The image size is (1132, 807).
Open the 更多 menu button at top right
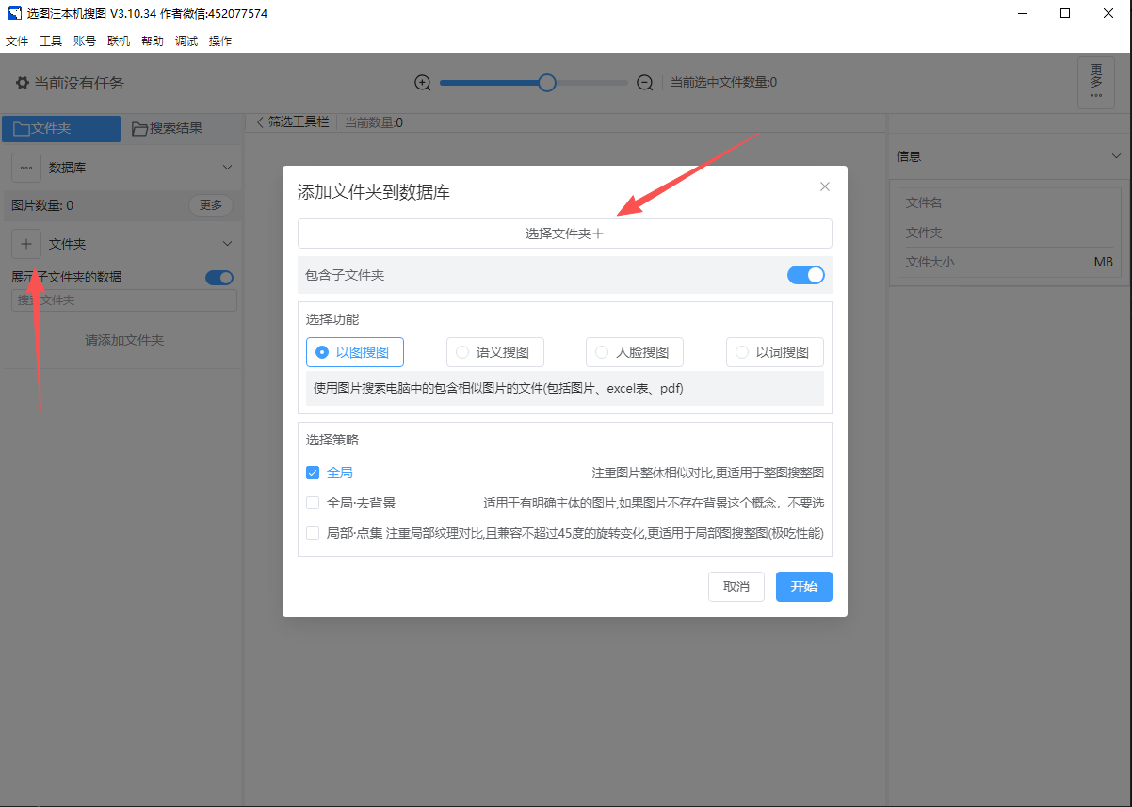click(1095, 82)
